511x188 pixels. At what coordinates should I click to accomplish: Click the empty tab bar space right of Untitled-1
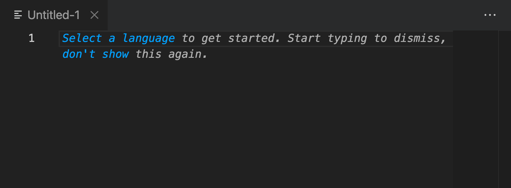[x=287, y=15]
